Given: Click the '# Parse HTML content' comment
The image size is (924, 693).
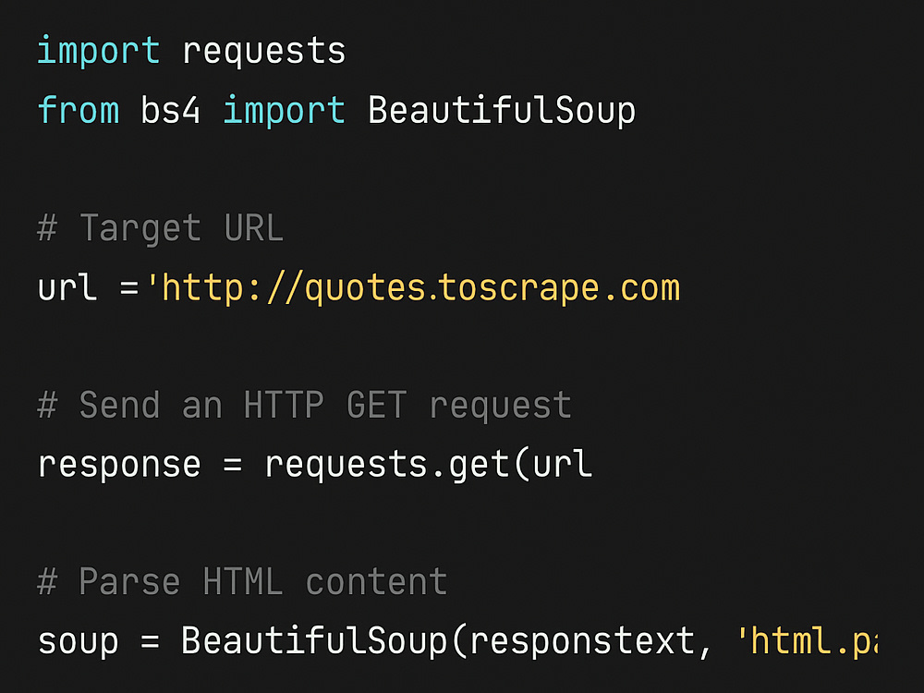Looking at the screenshot, I should (242, 582).
